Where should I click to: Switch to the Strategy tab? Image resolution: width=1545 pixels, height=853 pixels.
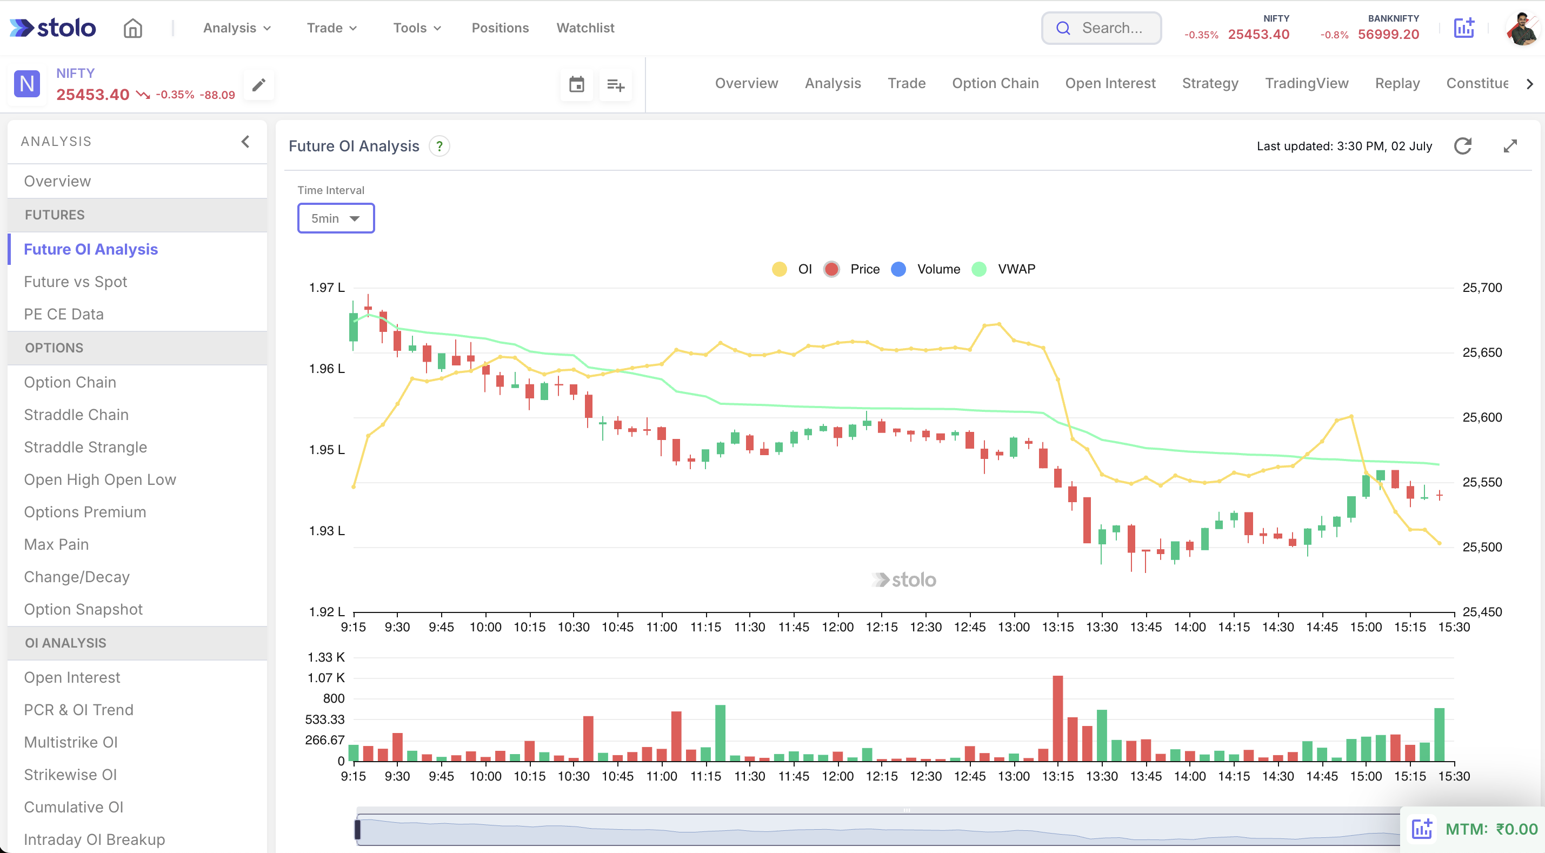[1210, 83]
